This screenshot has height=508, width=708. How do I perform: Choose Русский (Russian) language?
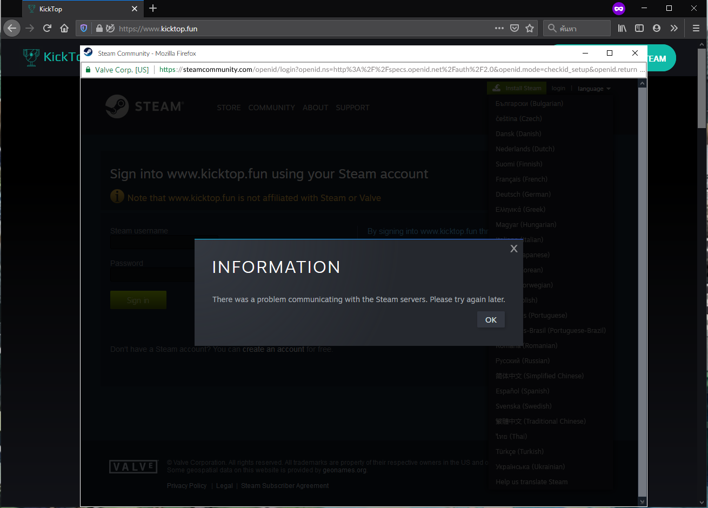[523, 360]
